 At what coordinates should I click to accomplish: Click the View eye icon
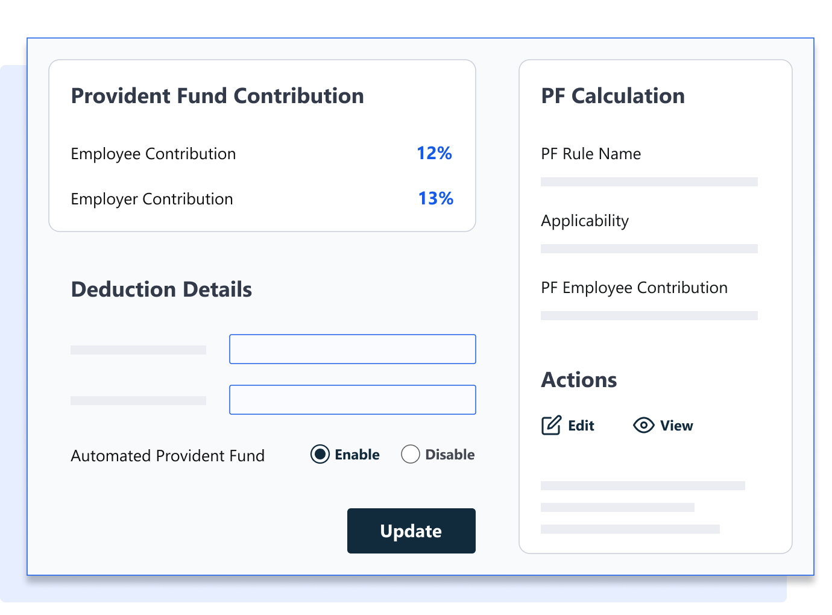coord(643,426)
